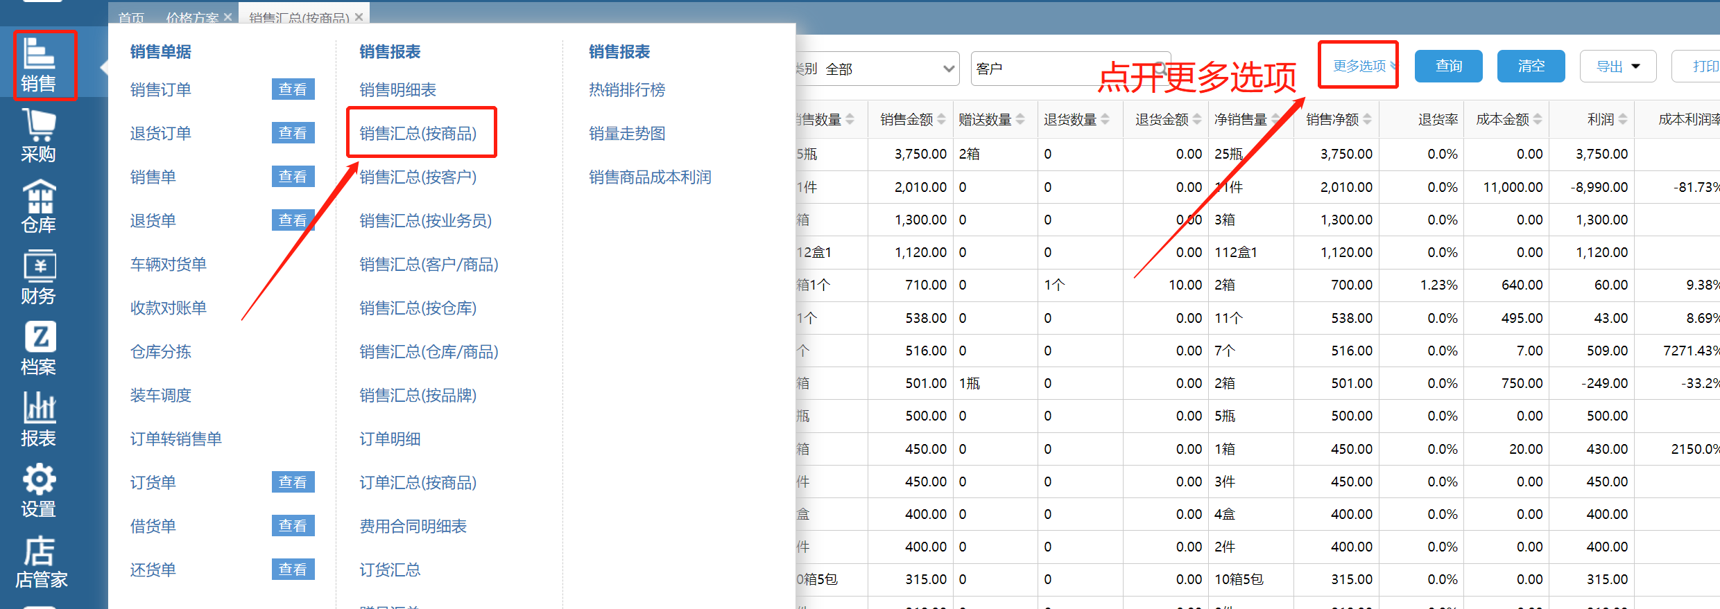Sort by 赠送数量 column arrows
The width and height of the screenshot is (1720, 609).
coord(1020,119)
